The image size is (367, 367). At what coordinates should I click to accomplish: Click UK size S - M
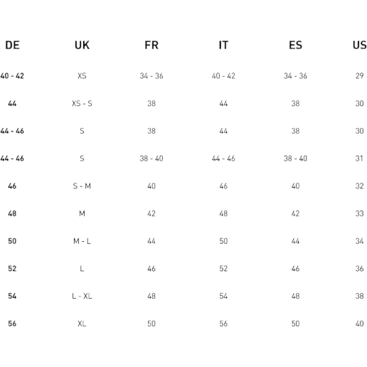pos(82,186)
